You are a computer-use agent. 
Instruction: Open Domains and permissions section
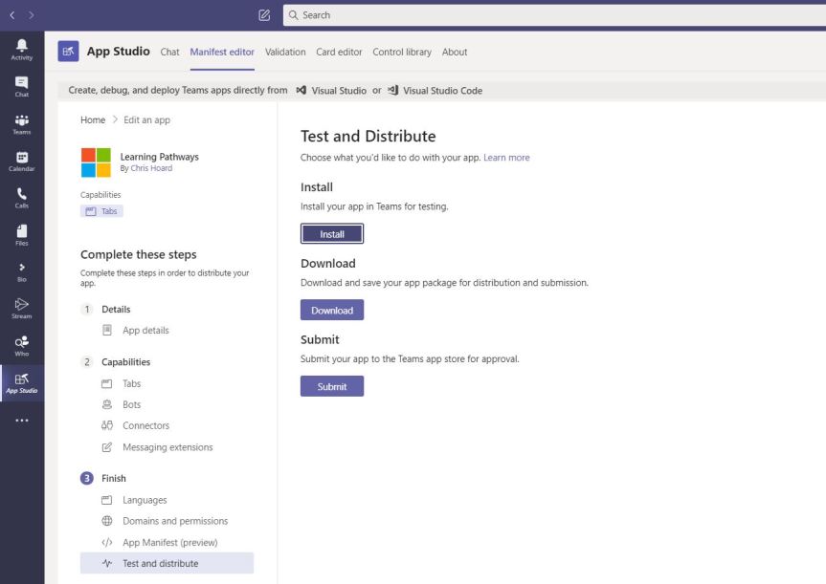(175, 521)
